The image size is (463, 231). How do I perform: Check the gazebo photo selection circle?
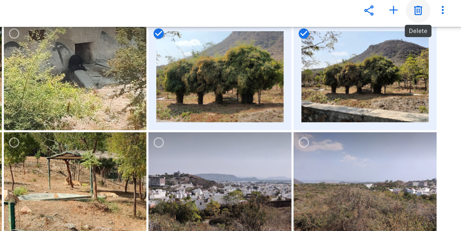coord(14,142)
